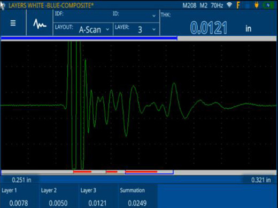The height and width of the screenshot is (208, 278).
Task: Tap the waveform A-scan icon
Action: pos(40,24)
